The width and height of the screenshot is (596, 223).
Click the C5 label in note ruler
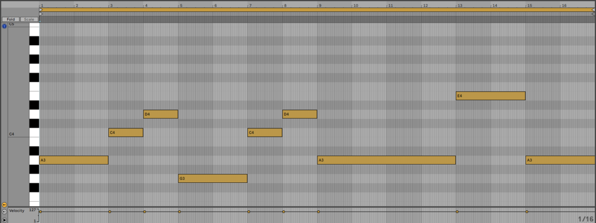tap(11, 24)
